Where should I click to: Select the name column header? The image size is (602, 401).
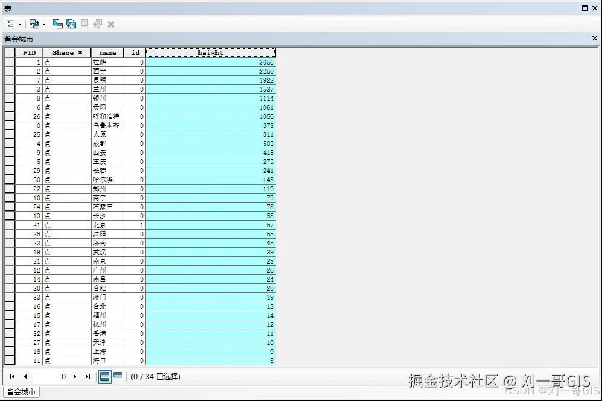pyautogui.click(x=107, y=52)
